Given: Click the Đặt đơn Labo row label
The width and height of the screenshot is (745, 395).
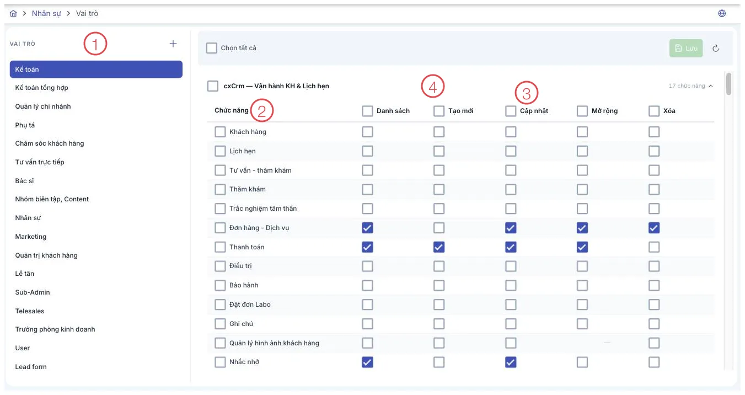Looking at the screenshot, I should click(250, 305).
